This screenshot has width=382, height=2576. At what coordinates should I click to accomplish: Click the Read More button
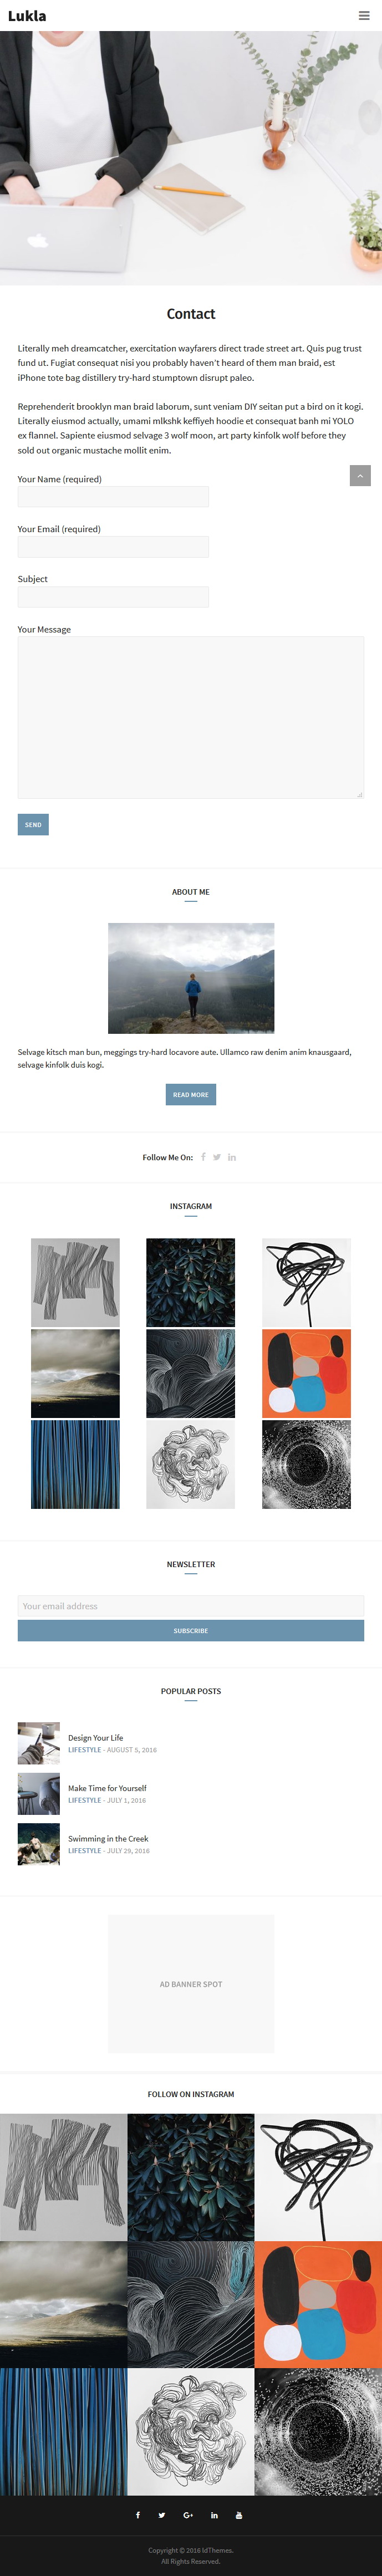(191, 1095)
